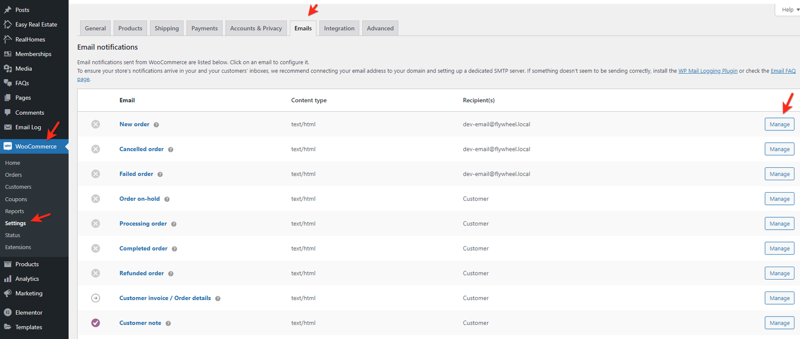Click help tooltip icon beside Failed order
Screen dimensions: 800x339
[160, 174]
